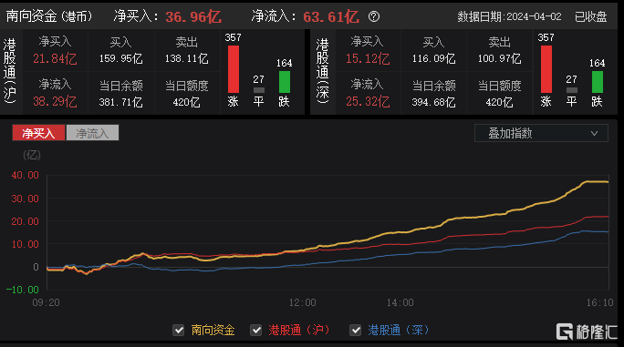Click the 14:00 time axis label
Viewport: 624px width, 347px height.
[400, 303]
